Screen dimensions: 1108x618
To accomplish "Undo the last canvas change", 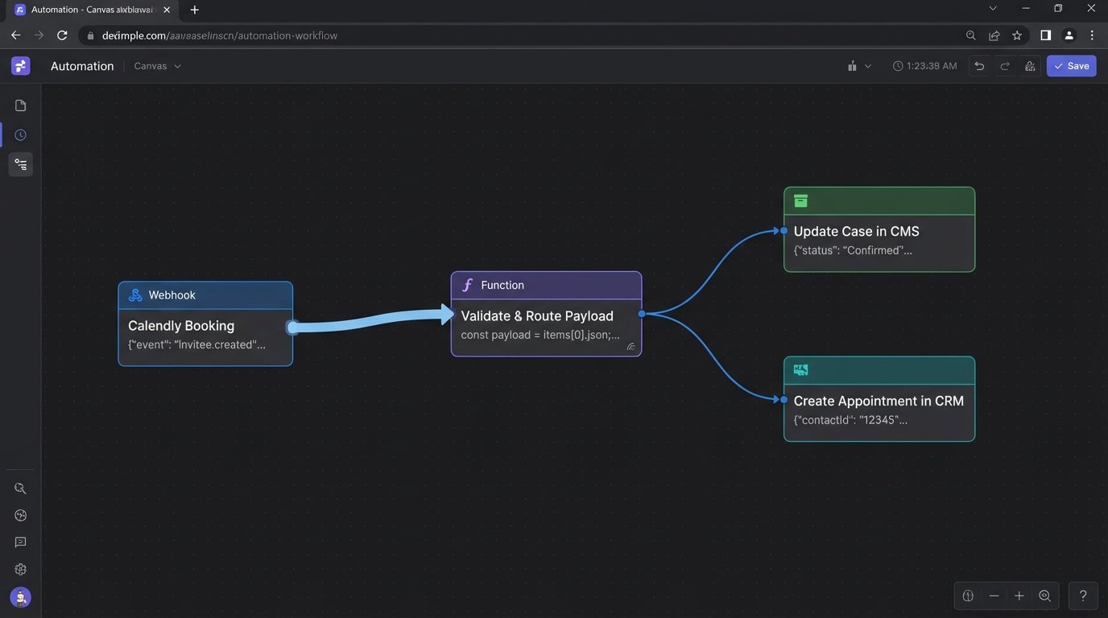I will tap(979, 66).
